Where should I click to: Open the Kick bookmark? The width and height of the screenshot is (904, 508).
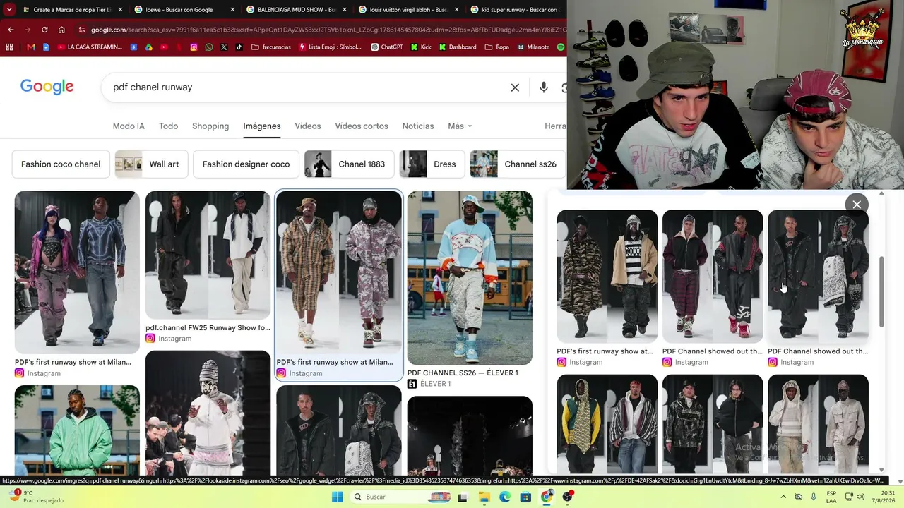click(421, 47)
